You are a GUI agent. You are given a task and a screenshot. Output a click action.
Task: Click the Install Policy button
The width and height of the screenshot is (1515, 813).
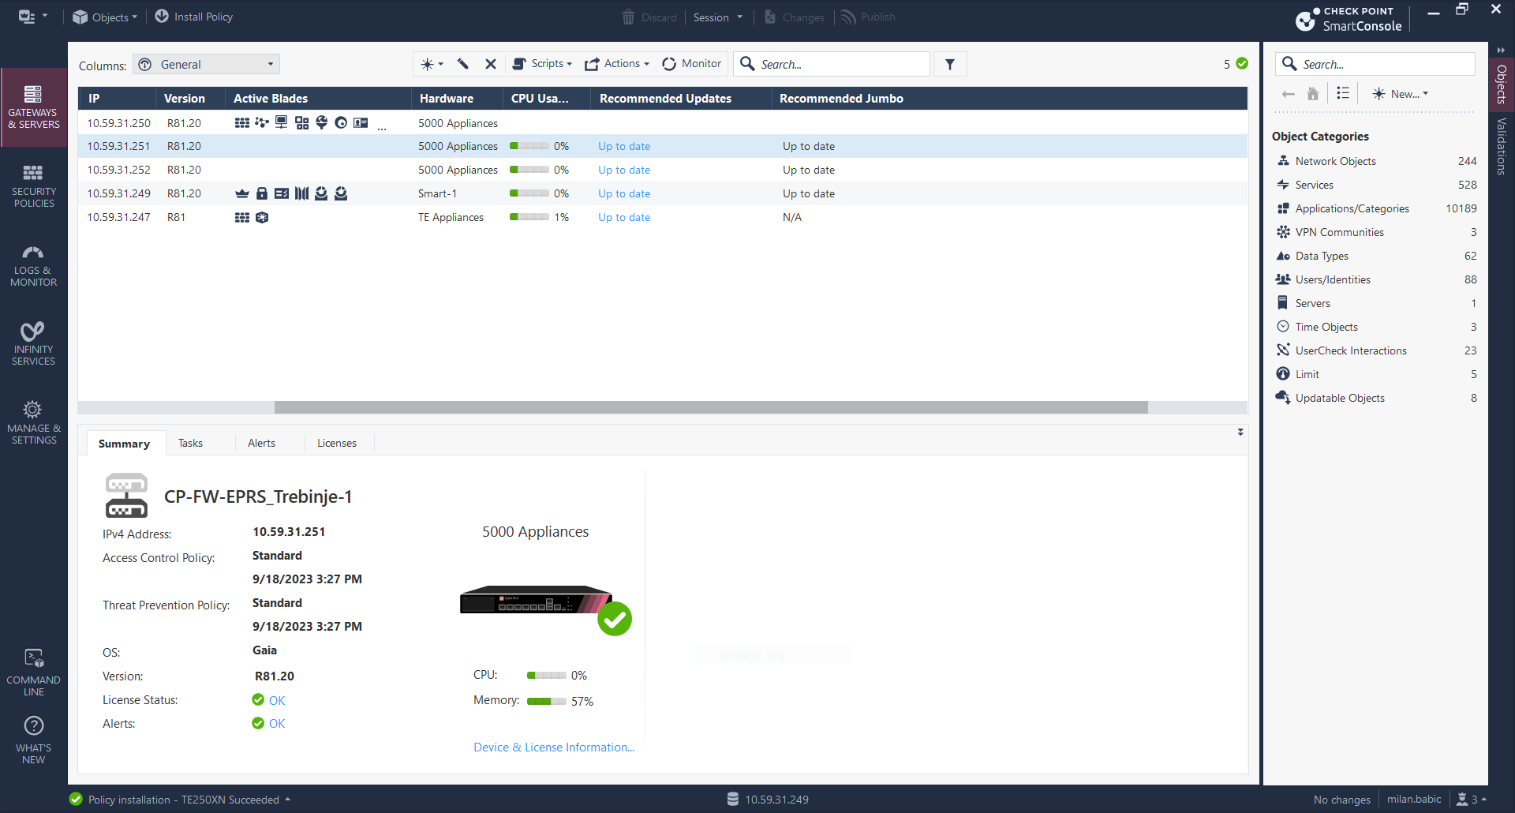point(194,17)
